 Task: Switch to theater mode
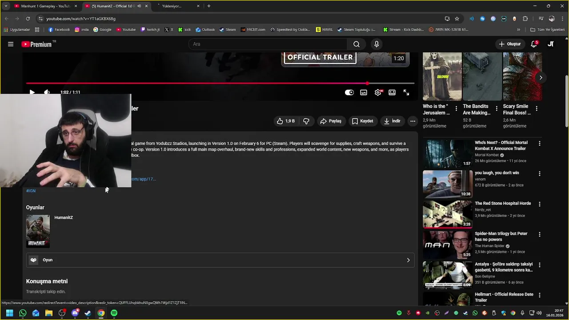coord(392,92)
